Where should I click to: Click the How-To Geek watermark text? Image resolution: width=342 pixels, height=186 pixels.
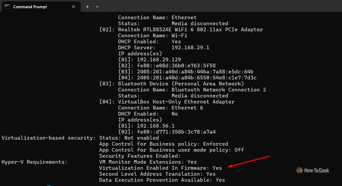(x=317, y=170)
